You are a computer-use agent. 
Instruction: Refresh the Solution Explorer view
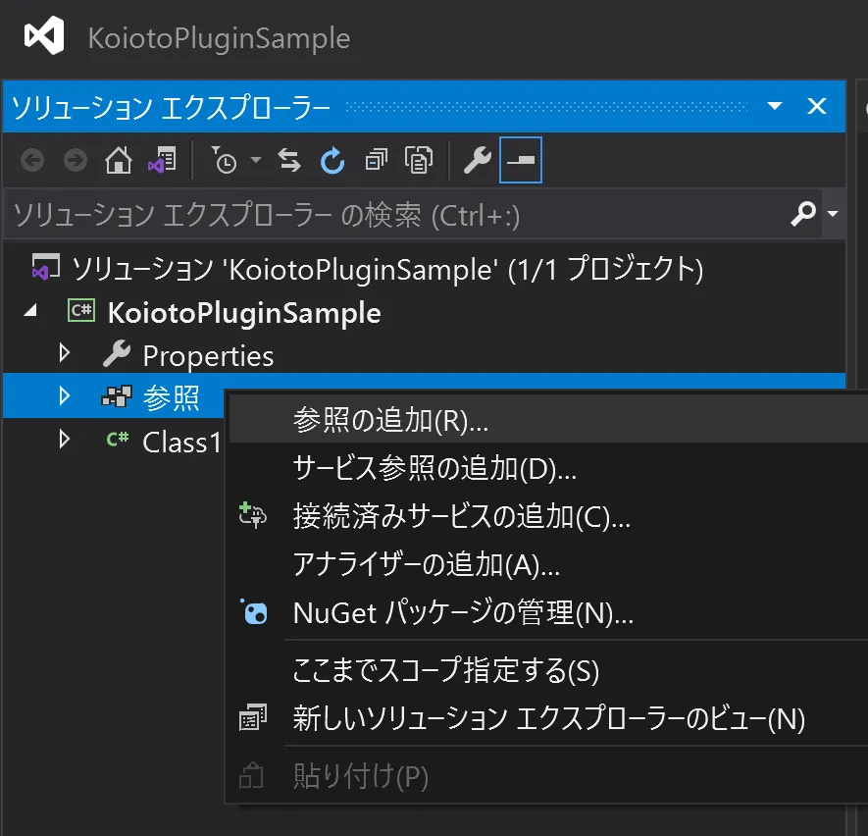[x=332, y=159]
